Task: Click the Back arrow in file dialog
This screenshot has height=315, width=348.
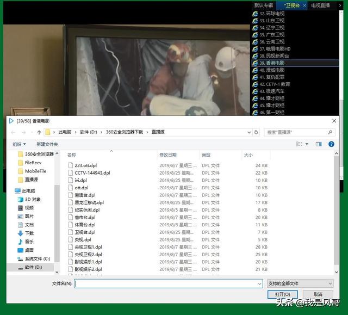Action: (13, 132)
